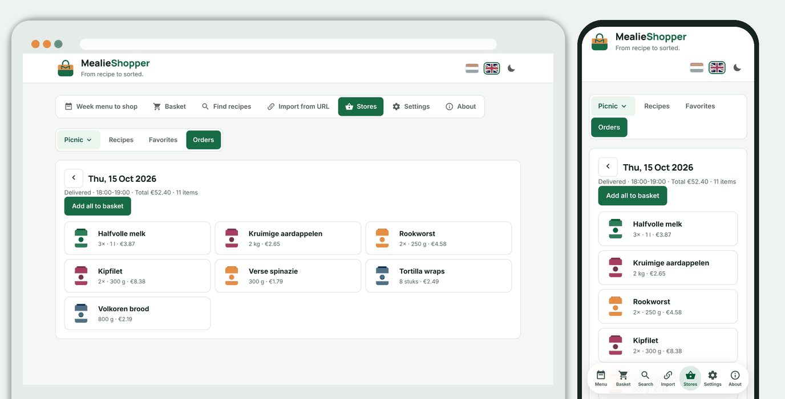Screen dimensions: 785x399
Task: Click Add all to basket in desktop window
Action: click(98, 206)
